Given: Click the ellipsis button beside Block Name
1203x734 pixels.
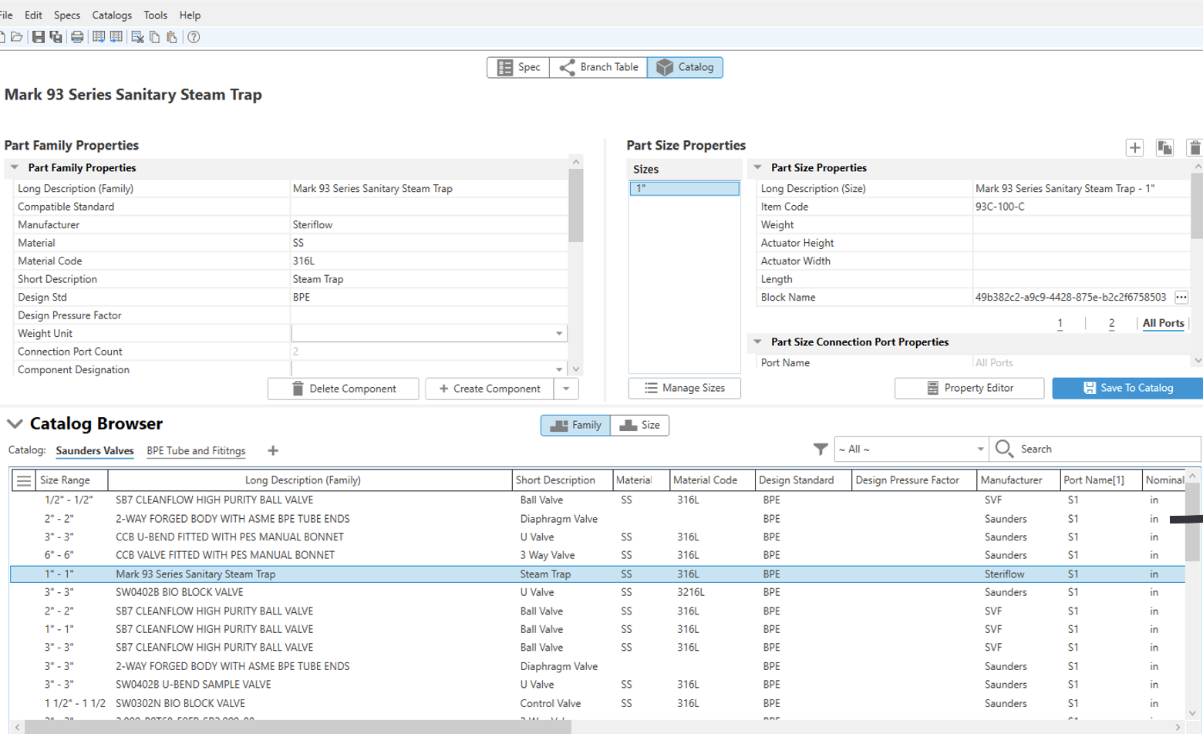Looking at the screenshot, I should [x=1181, y=298].
